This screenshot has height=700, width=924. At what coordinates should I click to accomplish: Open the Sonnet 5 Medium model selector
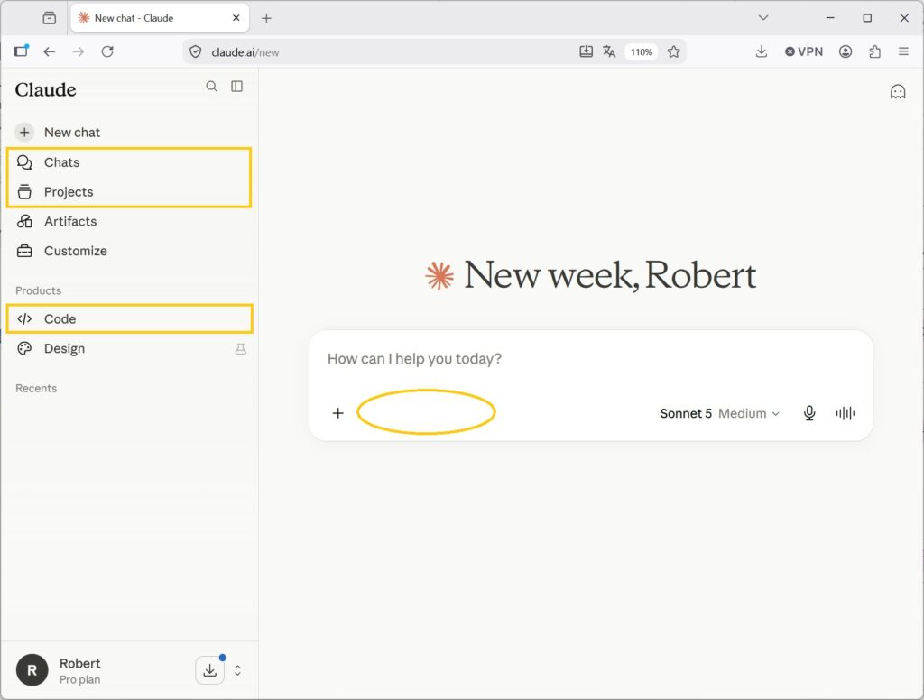pyautogui.click(x=719, y=414)
